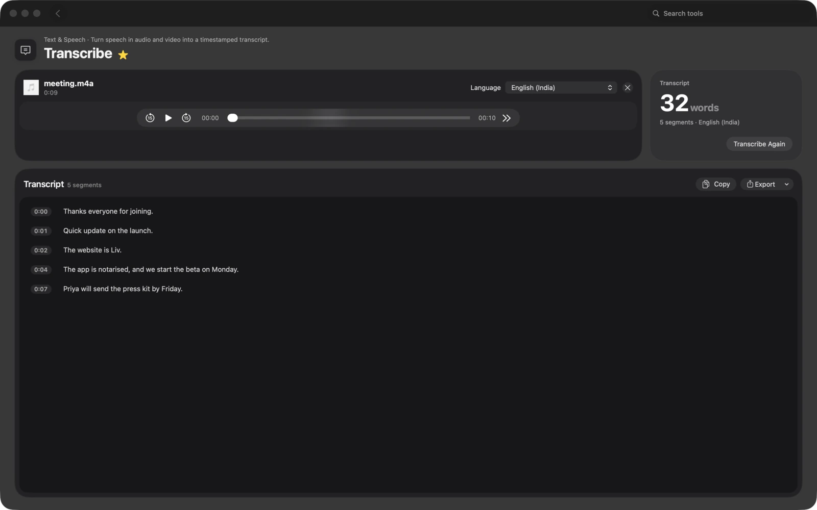Select line "Thanks everyone for joining."

(x=108, y=211)
